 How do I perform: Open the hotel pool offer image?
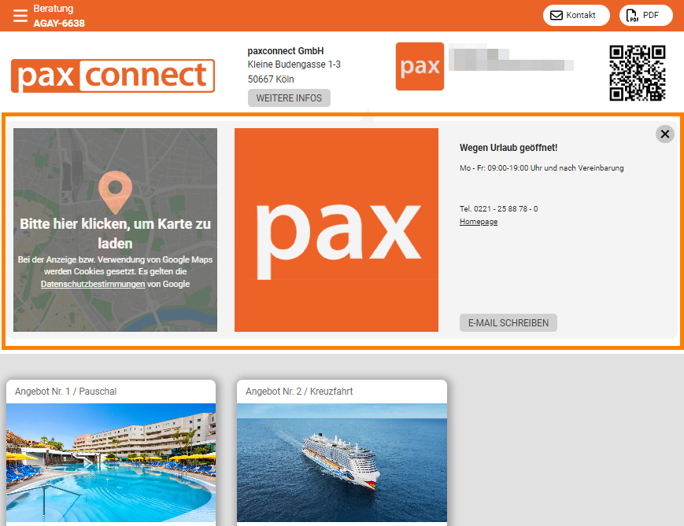coord(111,462)
